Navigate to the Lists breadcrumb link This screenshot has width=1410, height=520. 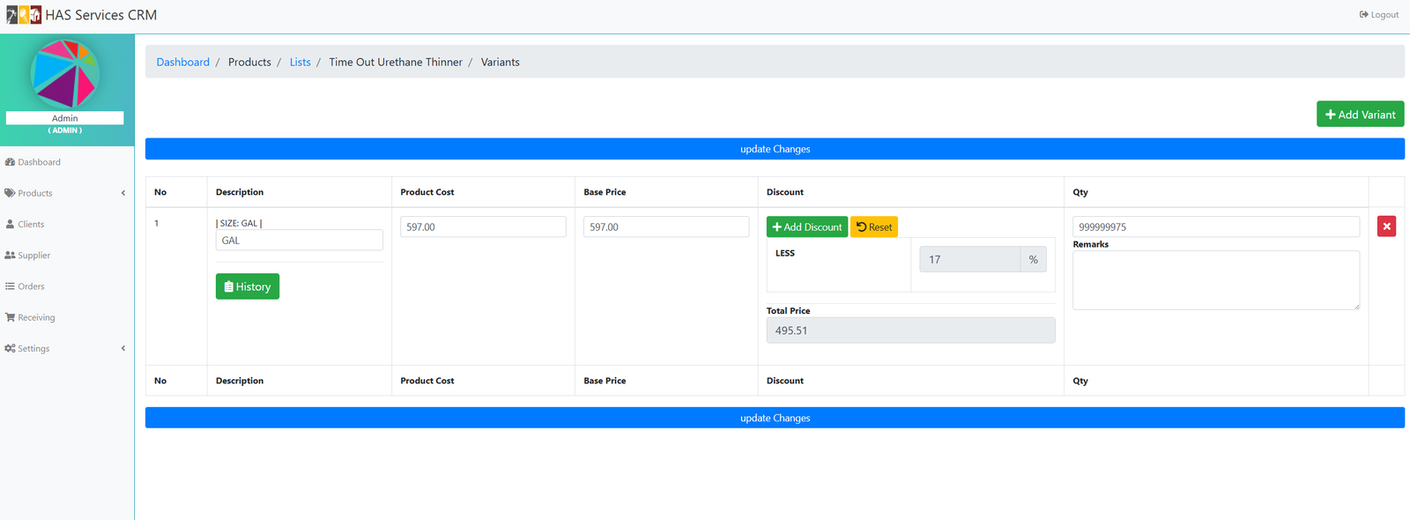pyautogui.click(x=300, y=62)
